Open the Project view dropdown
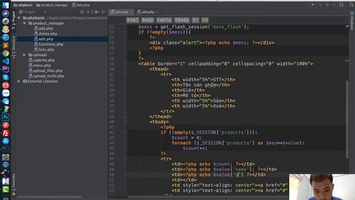This screenshot has height=200, width=355. tap(45, 12)
